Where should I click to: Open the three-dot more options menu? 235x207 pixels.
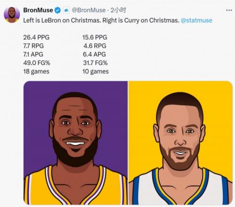(x=229, y=10)
